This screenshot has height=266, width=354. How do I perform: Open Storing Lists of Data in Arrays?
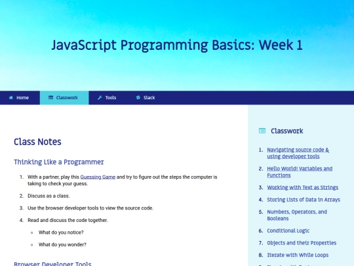304,200
